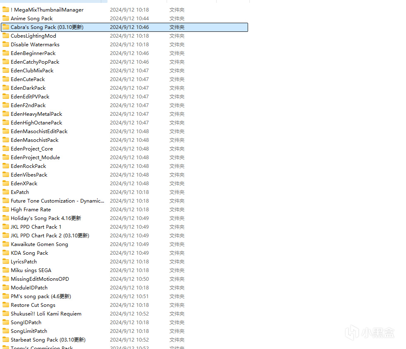Select Future Tone Customization - Dynamic... folder name
Viewport: 406px width, 349px height.
point(57,201)
